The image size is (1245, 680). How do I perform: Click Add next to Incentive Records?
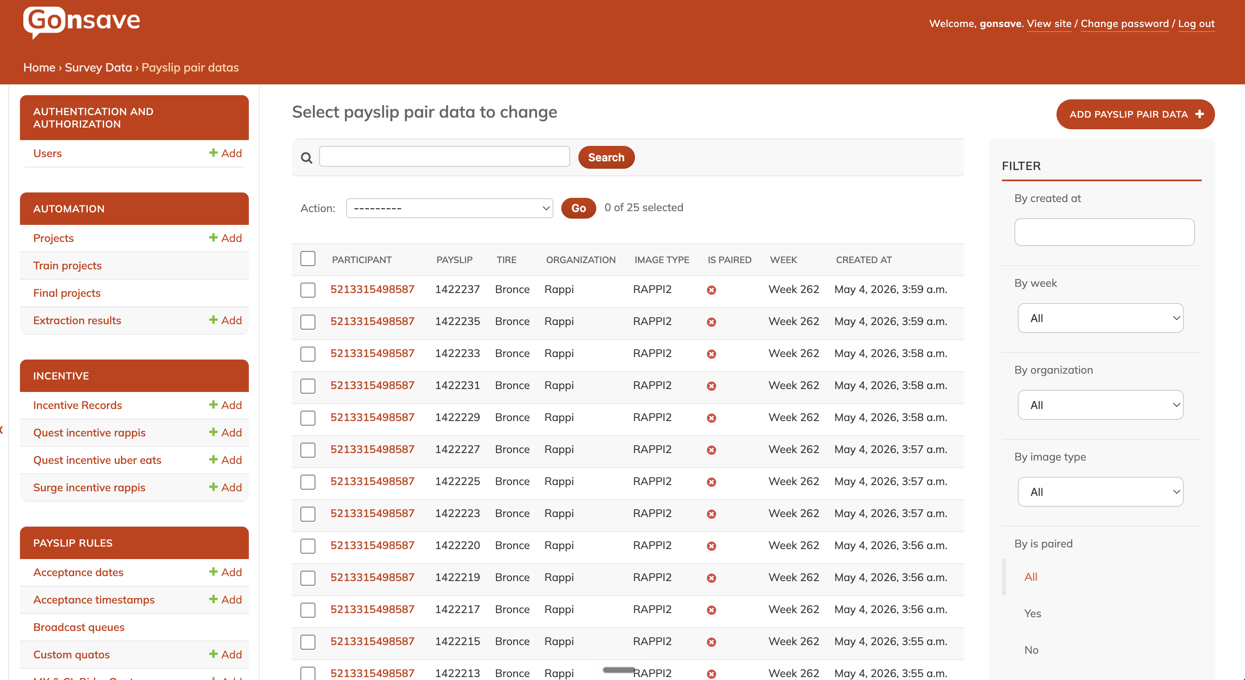point(225,405)
